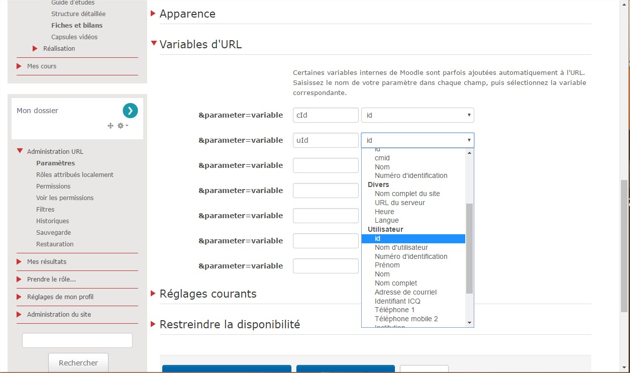Viewport: 630px width, 373px height.
Task: Click the move icon in Mon dossier block
Action: 111,126
